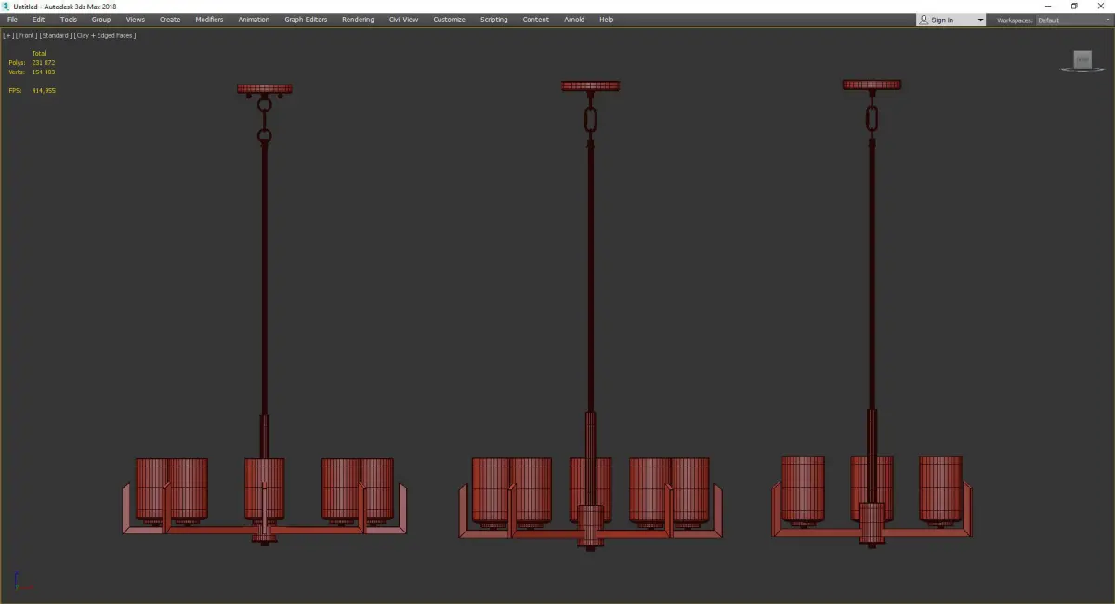
Task: Minimize the 3ds Max window
Action: tap(1048, 7)
